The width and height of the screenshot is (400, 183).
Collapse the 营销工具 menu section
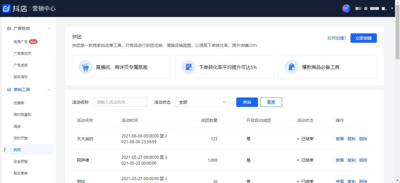click(x=49, y=90)
